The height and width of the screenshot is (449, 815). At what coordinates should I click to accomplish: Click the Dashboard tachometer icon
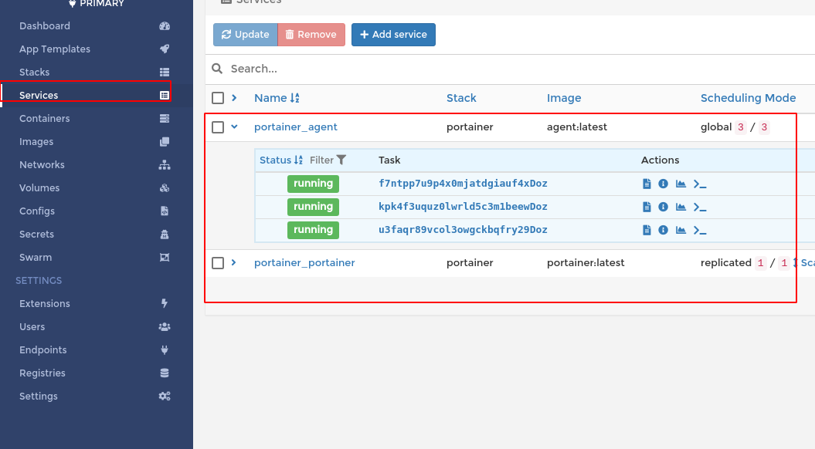(x=165, y=26)
